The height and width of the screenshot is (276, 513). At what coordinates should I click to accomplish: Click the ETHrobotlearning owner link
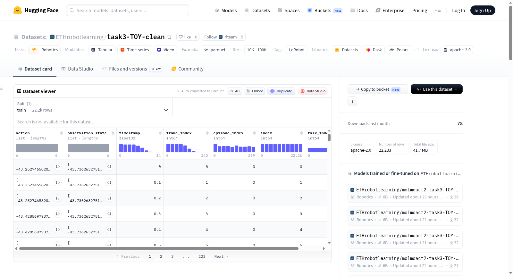pos(80,37)
